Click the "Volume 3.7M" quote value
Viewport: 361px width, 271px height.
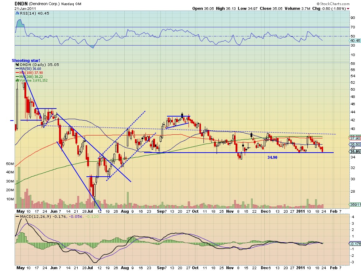pos(298,8)
